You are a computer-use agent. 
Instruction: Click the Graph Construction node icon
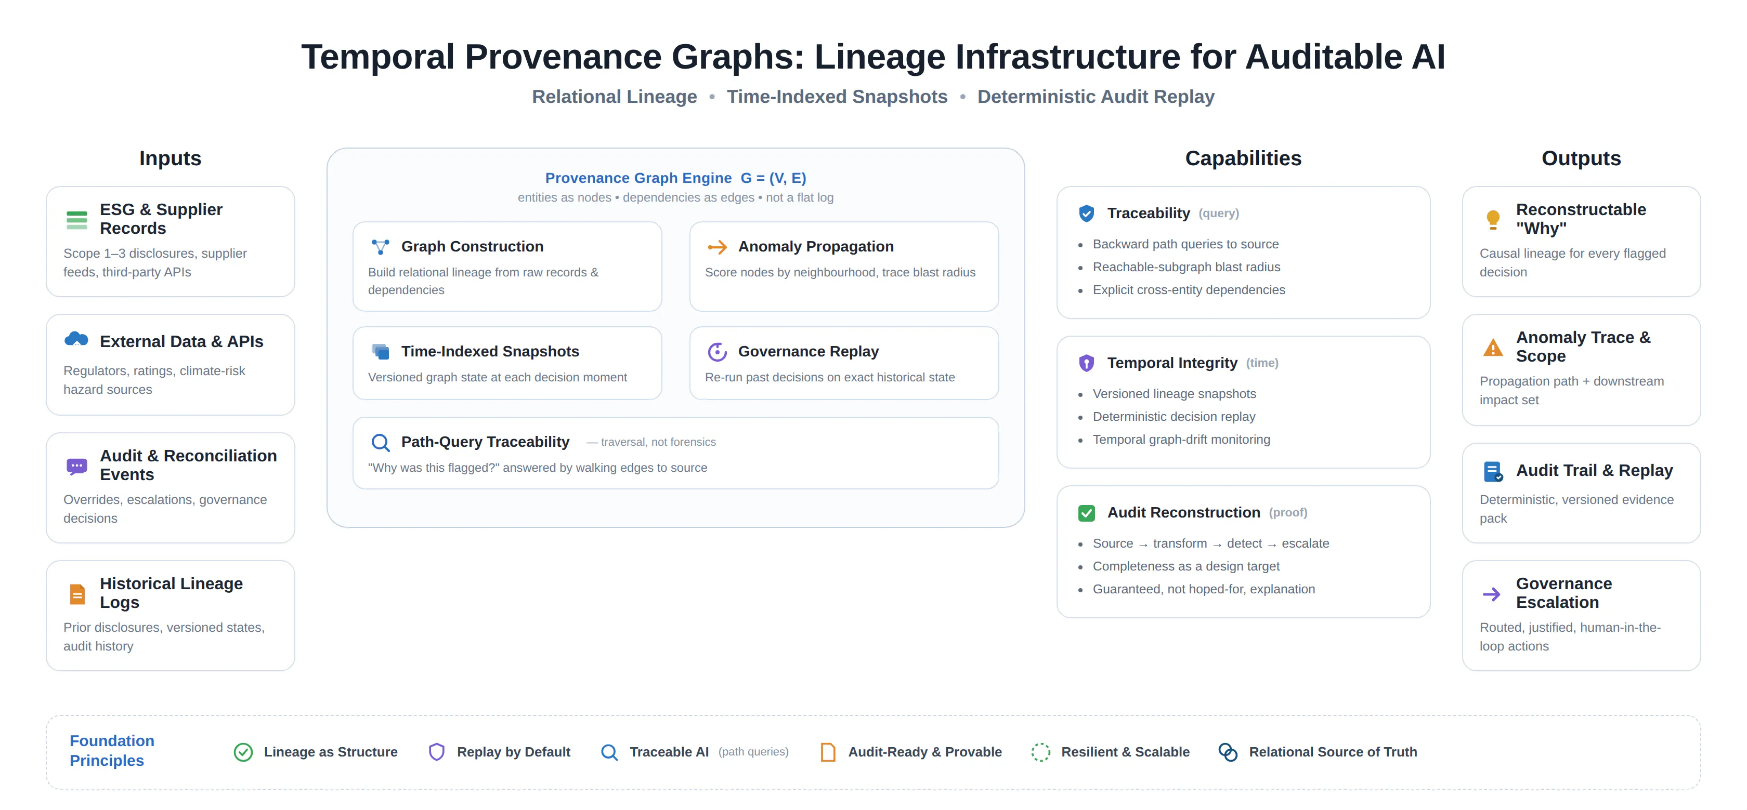[x=381, y=247]
